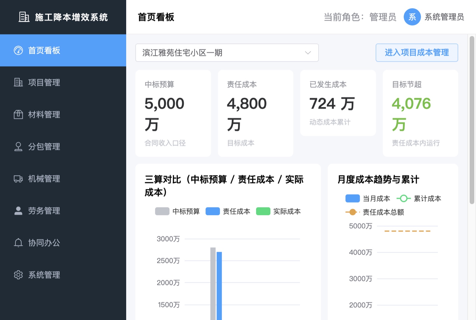Click the 责任成本 4,800 万 summary card

tap(256, 113)
